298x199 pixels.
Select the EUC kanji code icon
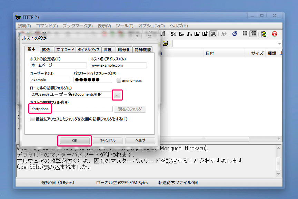pyautogui.click(x=181, y=34)
